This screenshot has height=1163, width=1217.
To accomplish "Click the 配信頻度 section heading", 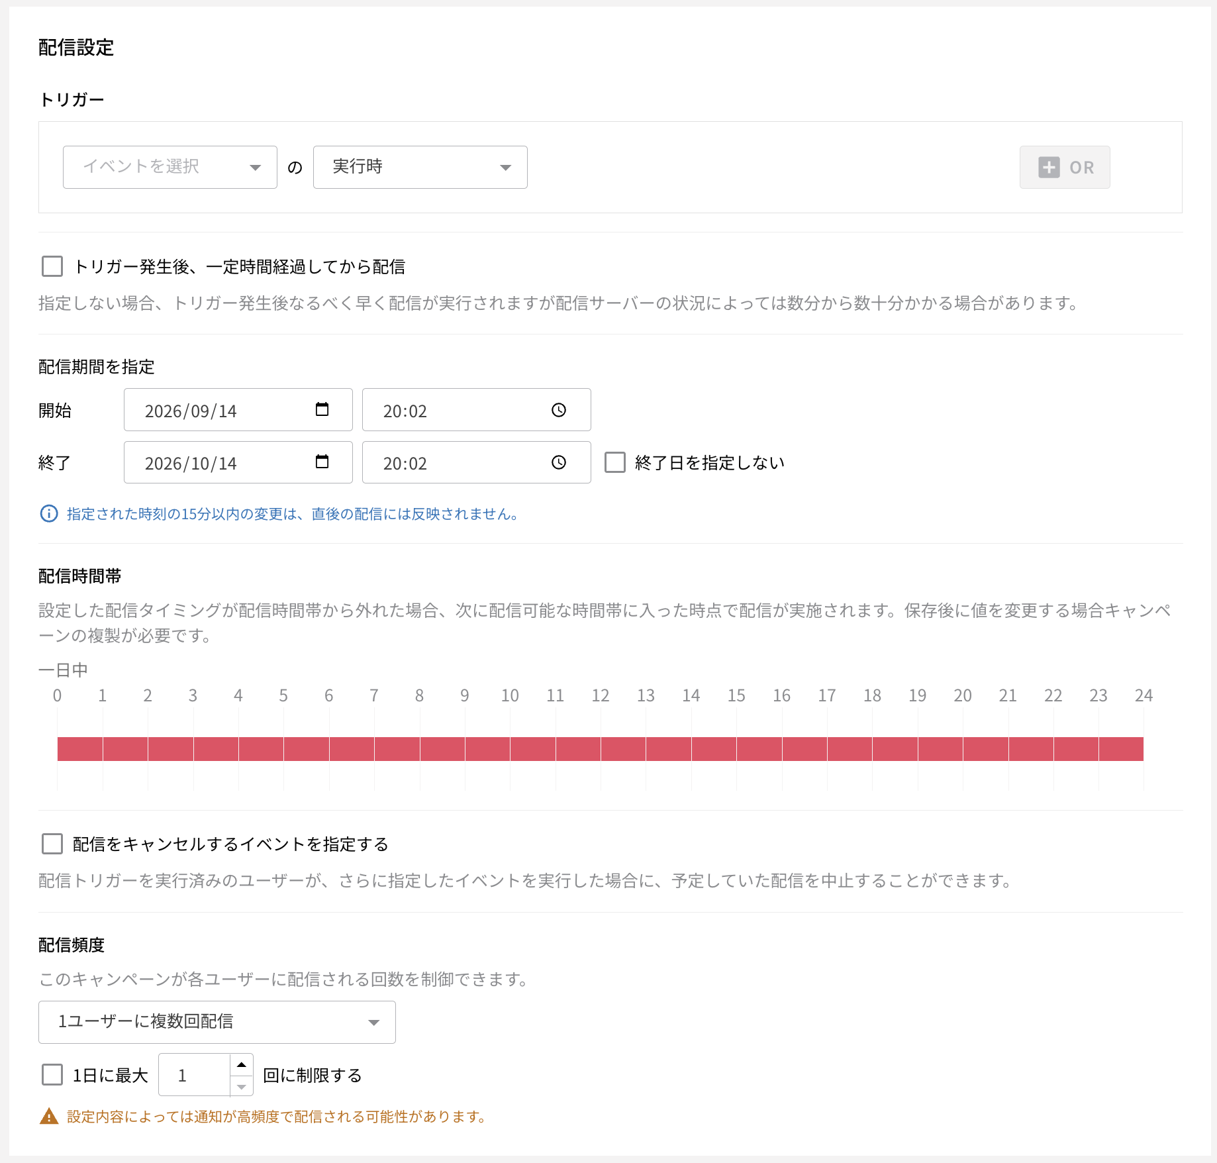I will (x=72, y=945).
